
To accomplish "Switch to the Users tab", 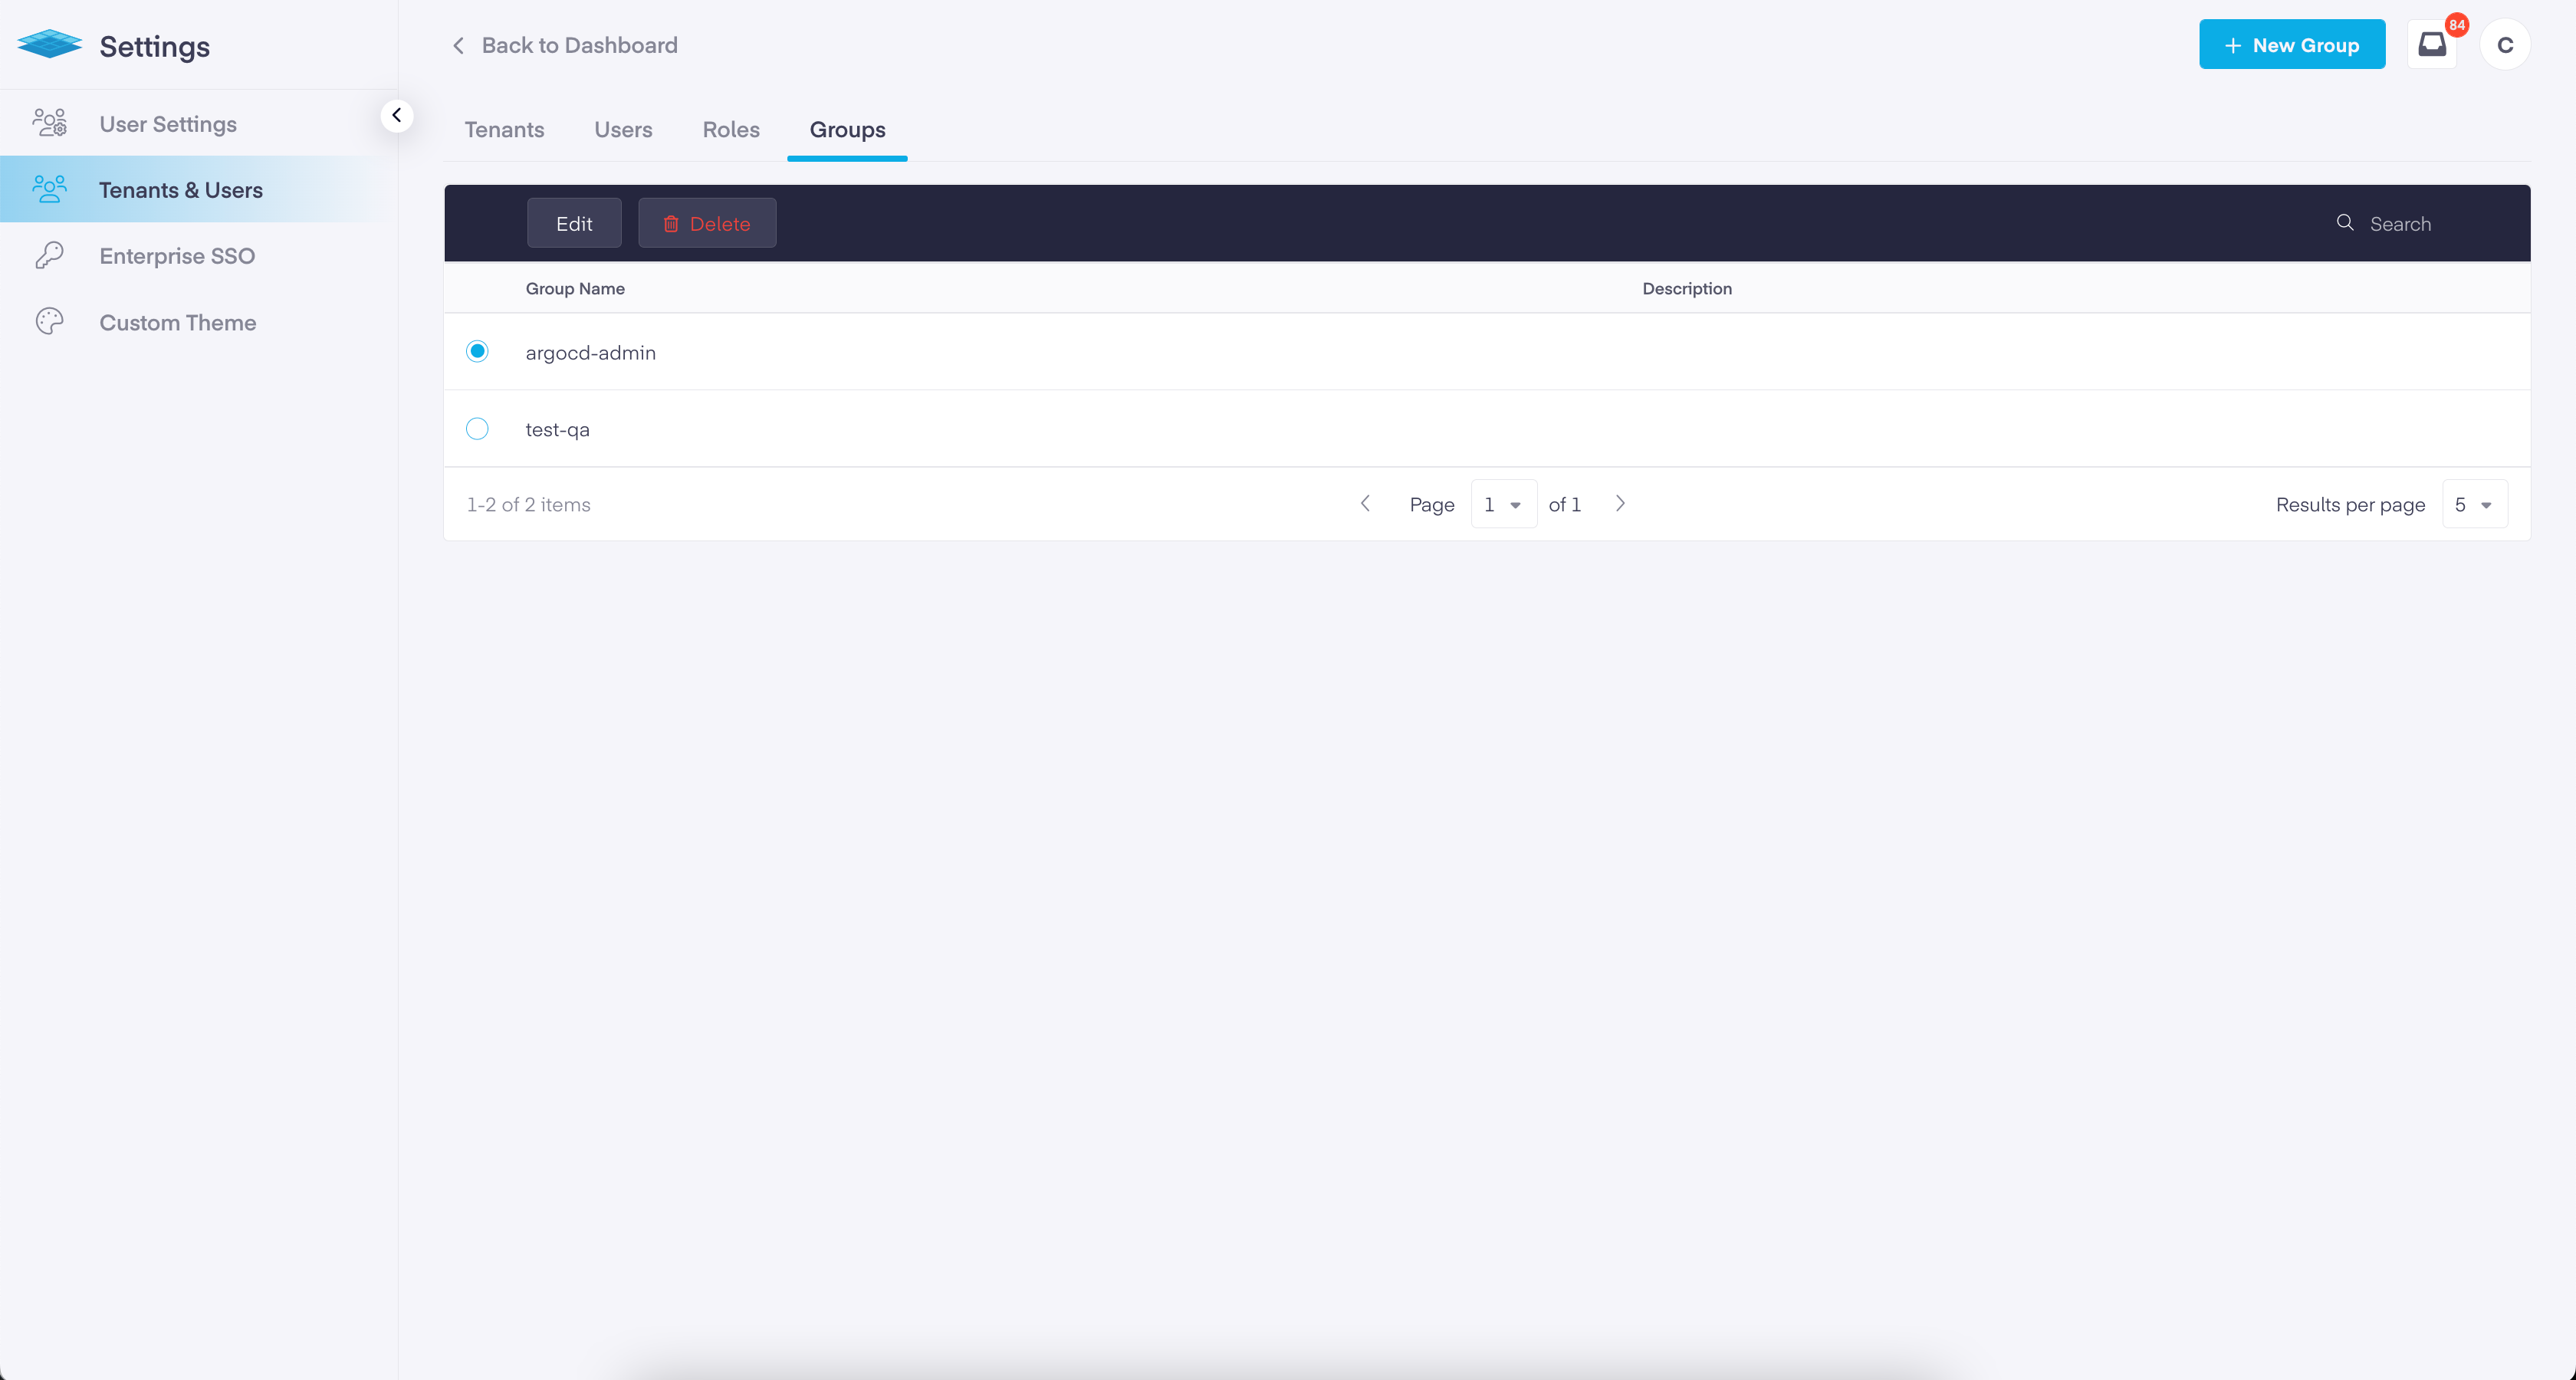I will click(623, 130).
